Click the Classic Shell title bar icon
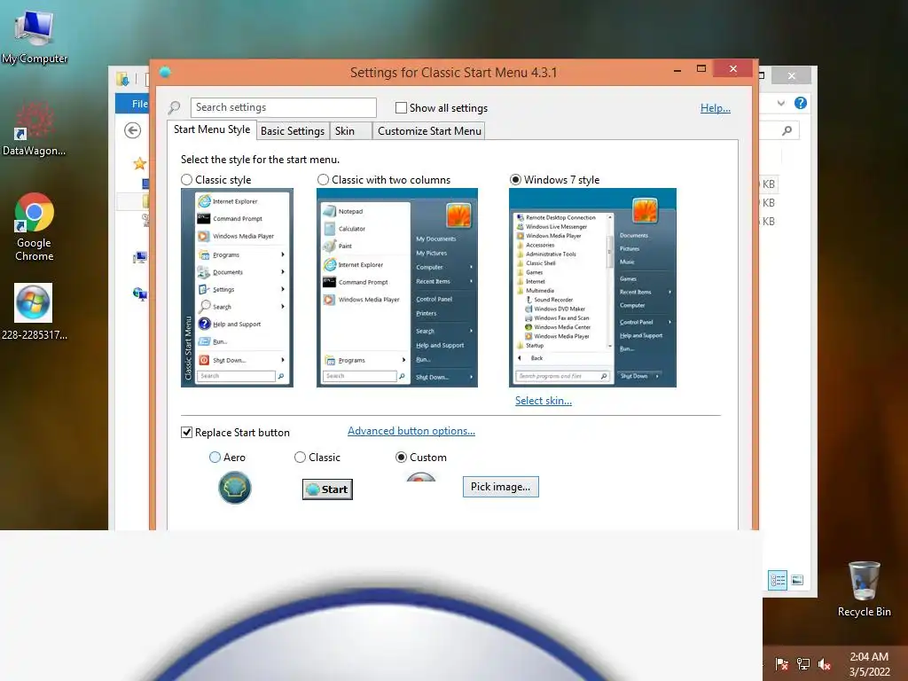The height and width of the screenshot is (681, 908). point(165,73)
